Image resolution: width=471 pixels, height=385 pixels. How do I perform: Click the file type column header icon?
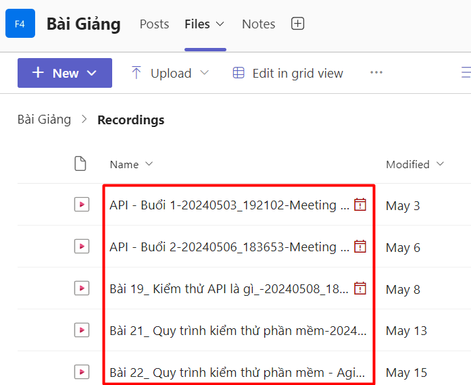click(80, 164)
